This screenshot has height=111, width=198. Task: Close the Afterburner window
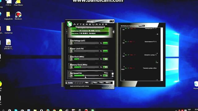113,21
